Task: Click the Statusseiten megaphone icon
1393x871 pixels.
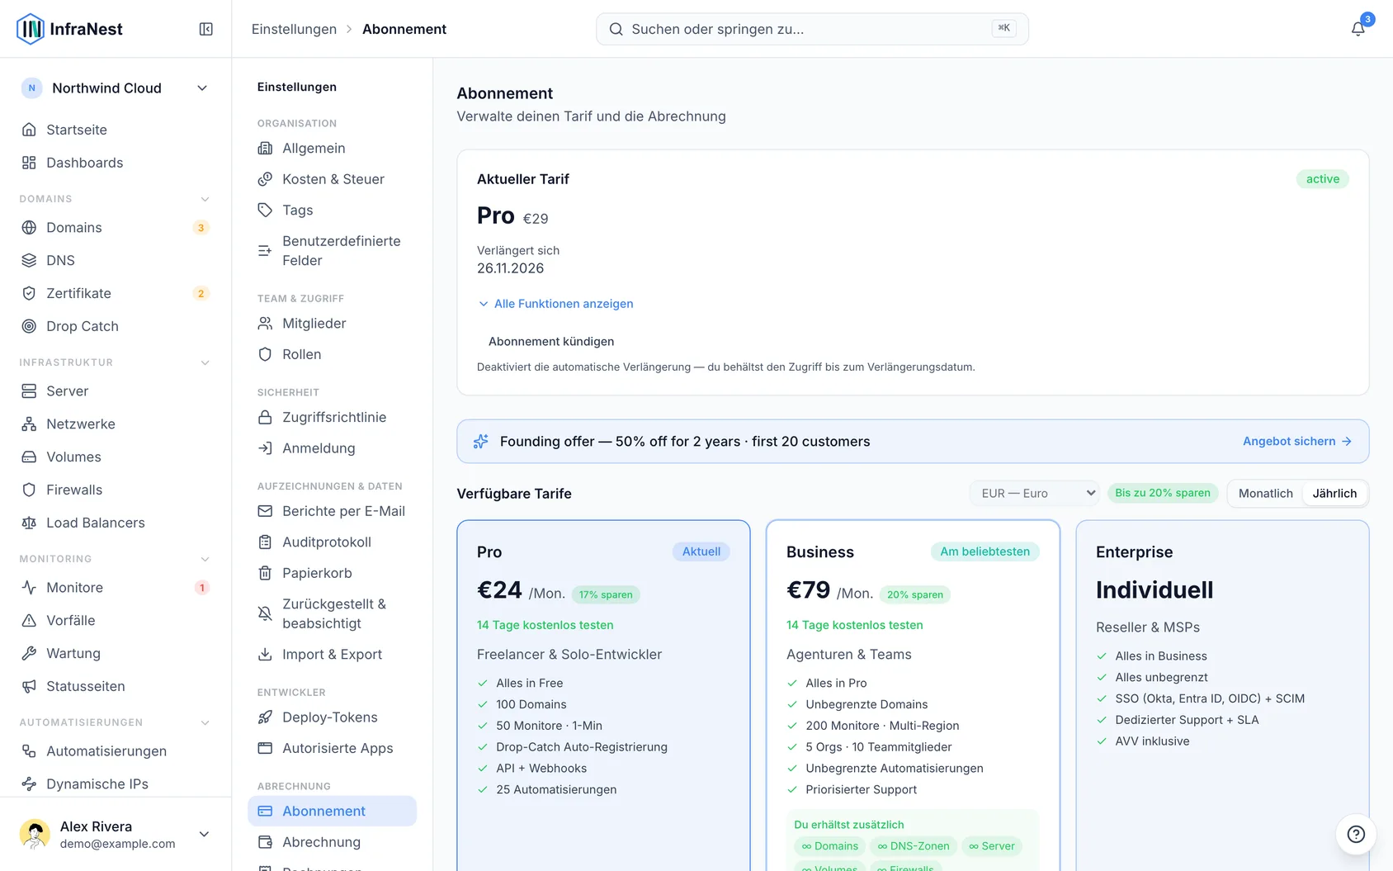Action: tap(29, 686)
